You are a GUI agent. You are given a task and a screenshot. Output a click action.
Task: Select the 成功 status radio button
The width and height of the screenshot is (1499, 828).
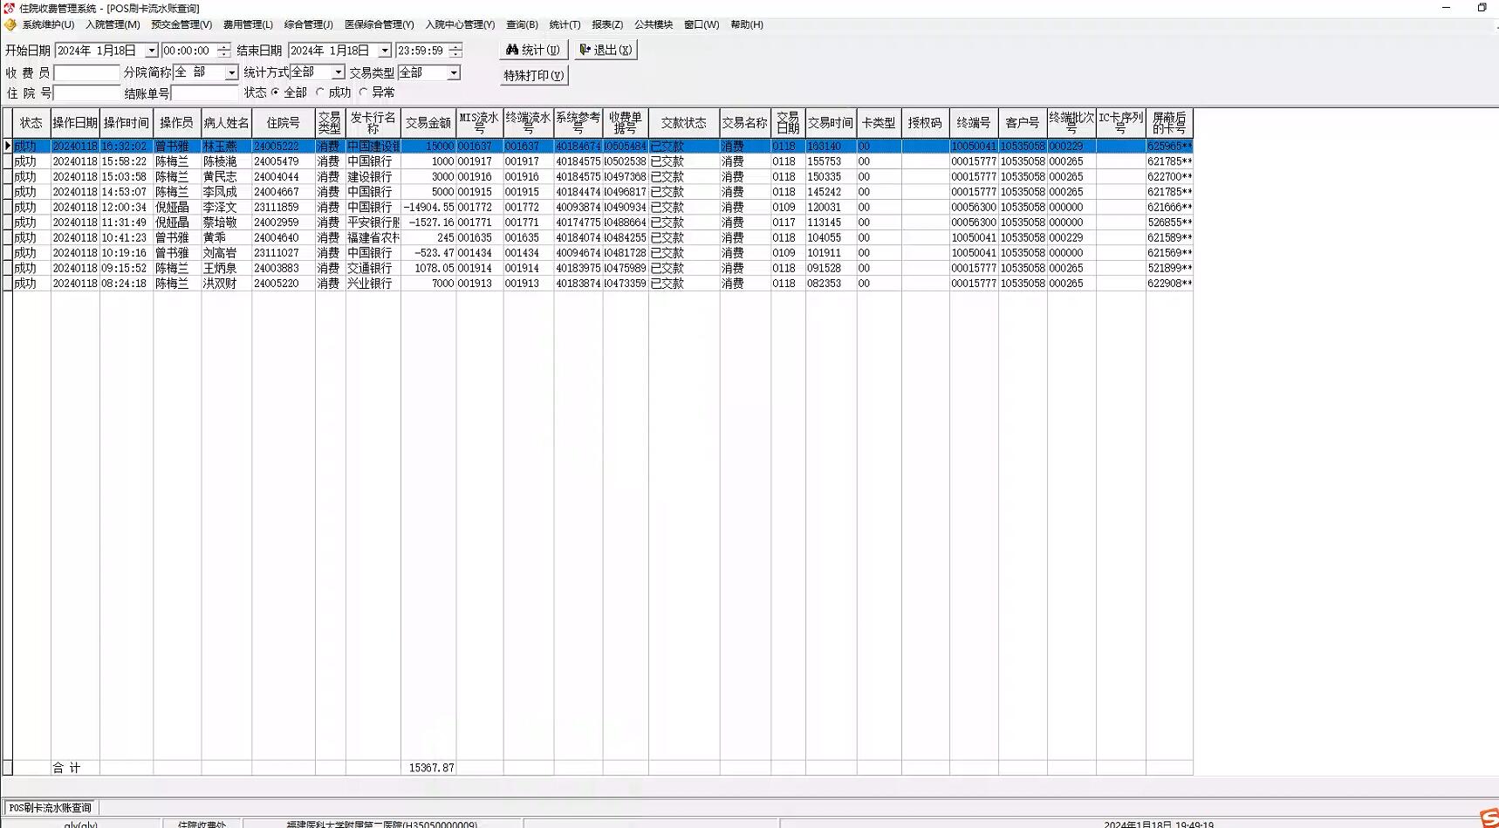[x=320, y=92]
